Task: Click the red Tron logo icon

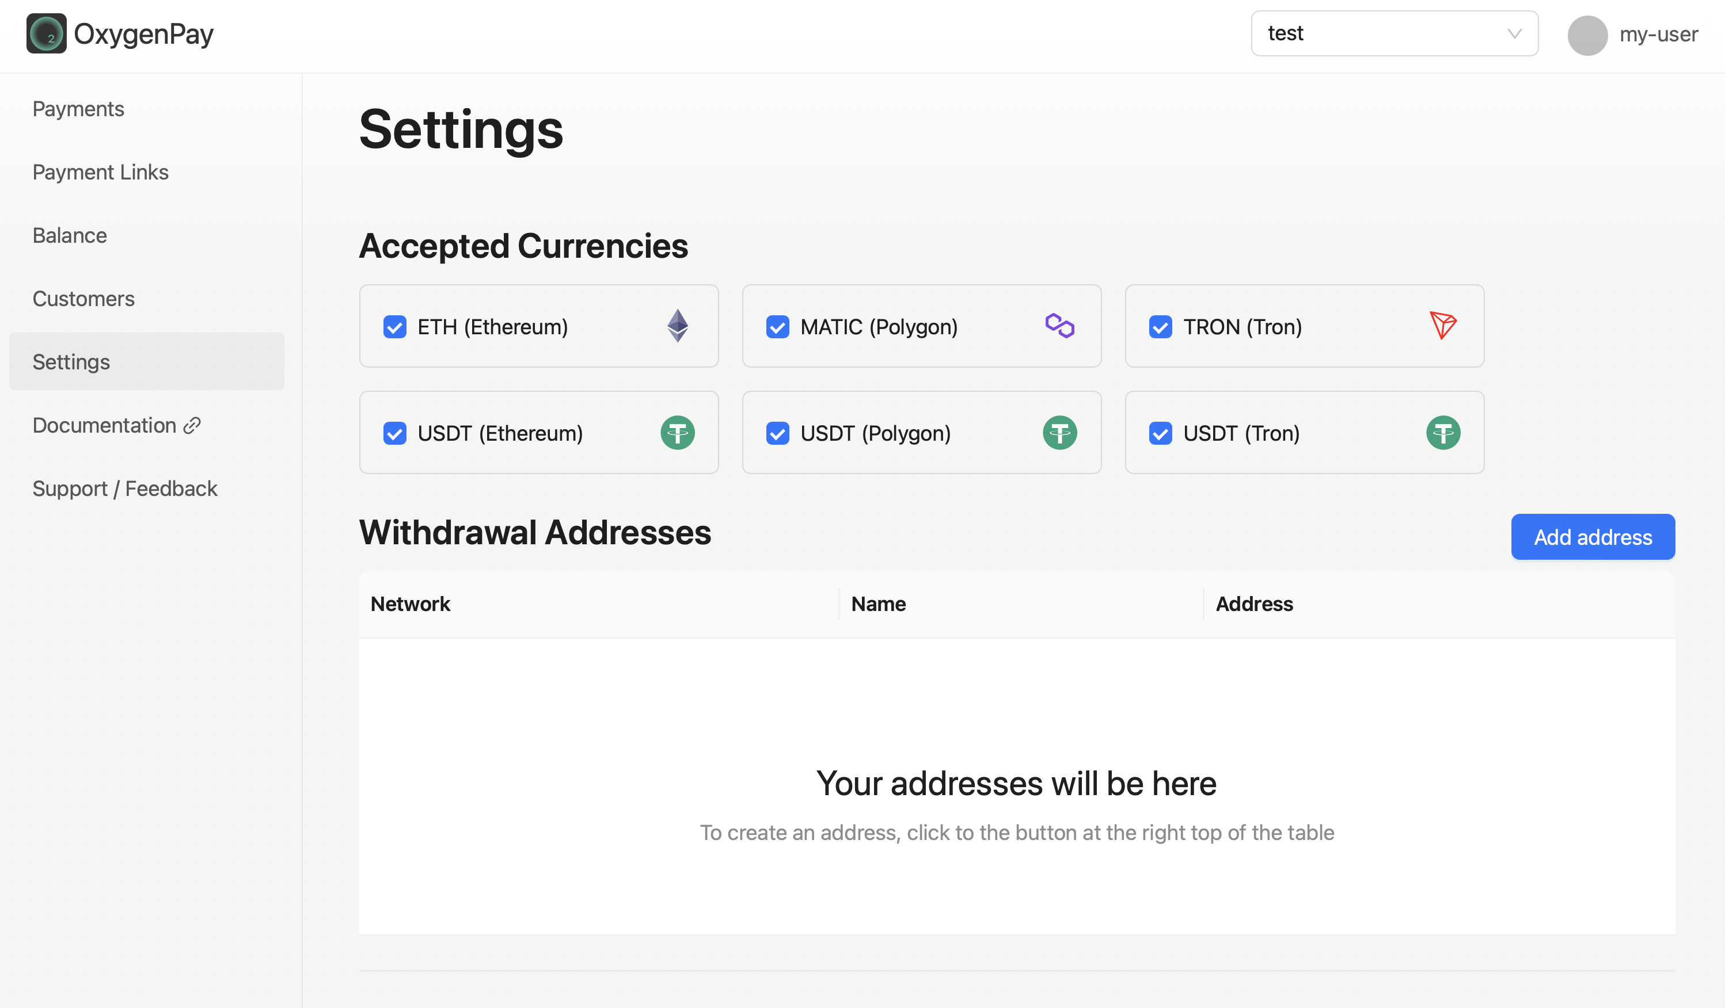Action: click(x=1442, y=326)
